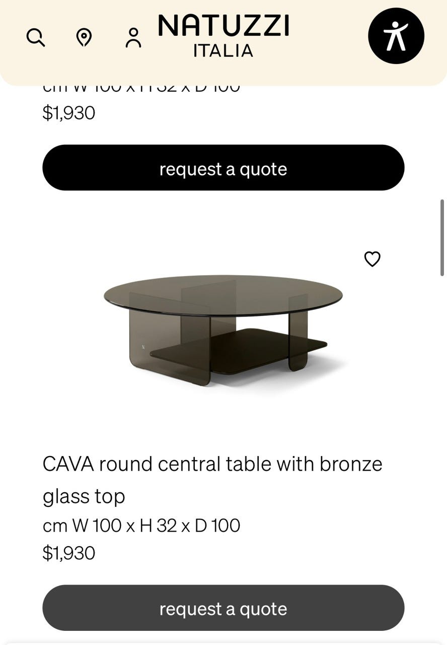Click the small N logo on table leg

coord(143,347)
